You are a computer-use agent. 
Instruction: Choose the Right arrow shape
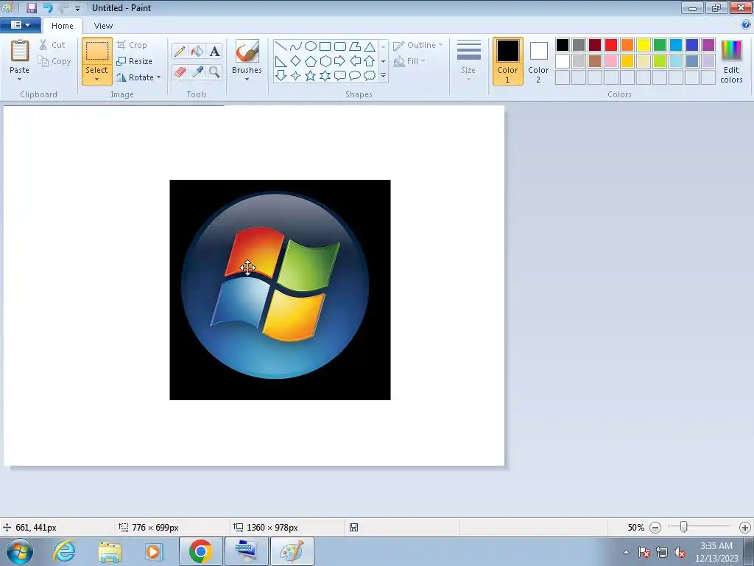pos(340,61)
